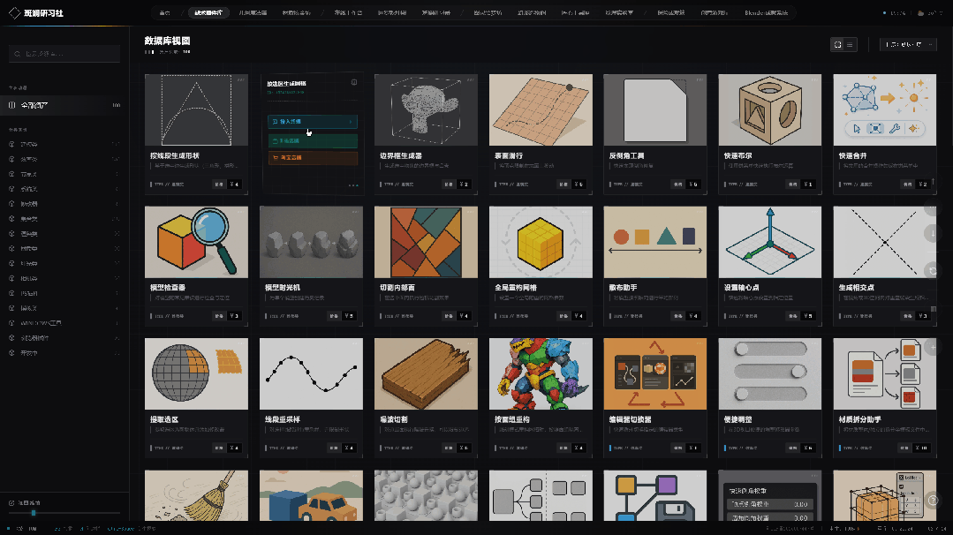The height and width of the screenshot is (535, 953).
Task: Click the ¥1 price button on 快速布尔
Action: pyautogui.click(x=808, y=184)
